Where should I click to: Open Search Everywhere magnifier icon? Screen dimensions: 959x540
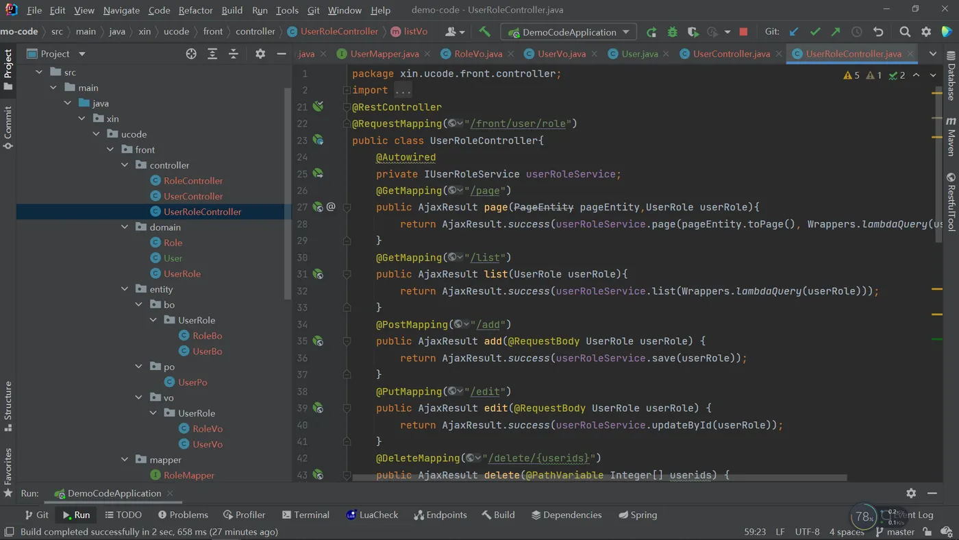pyautogui.click(x=905, y=32)
